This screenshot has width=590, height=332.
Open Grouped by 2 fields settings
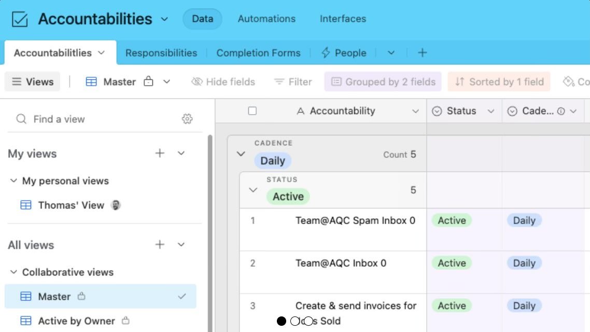coord(383,81)
